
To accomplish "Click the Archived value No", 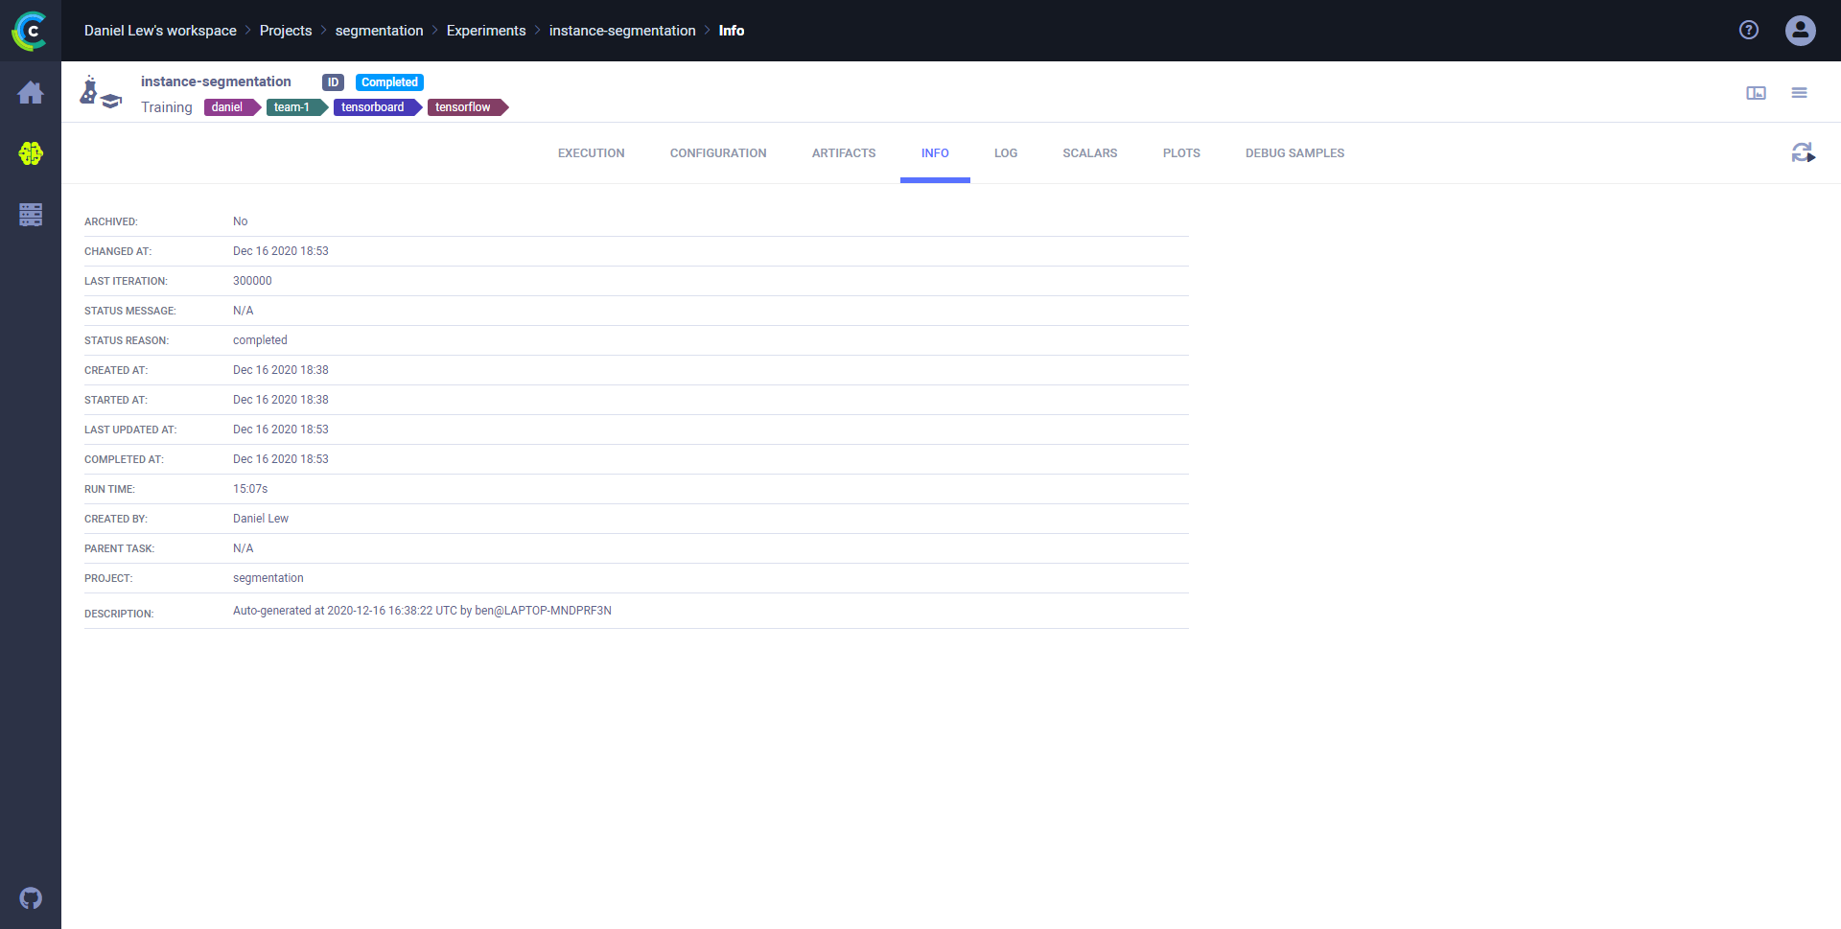I will point(241,221).
